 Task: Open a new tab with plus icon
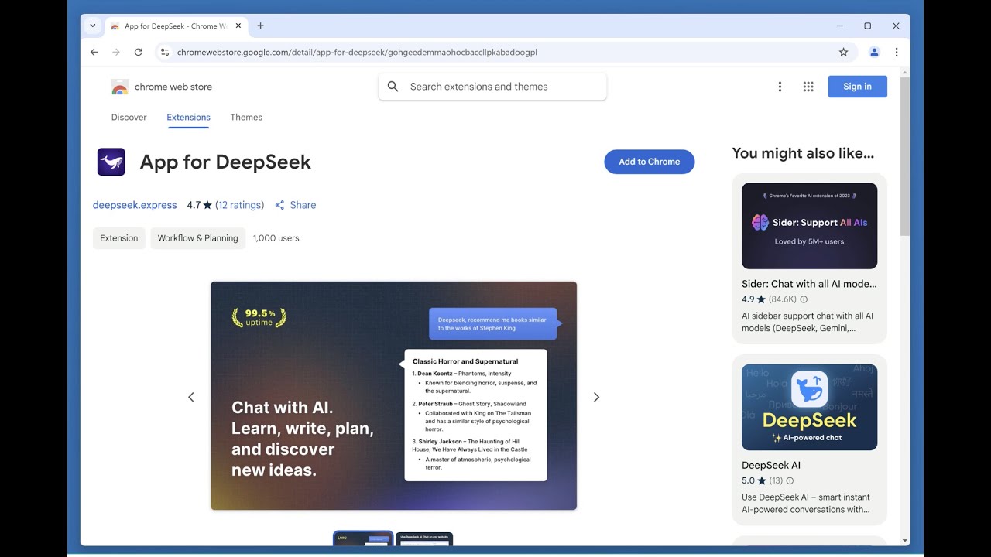[260, 26]
